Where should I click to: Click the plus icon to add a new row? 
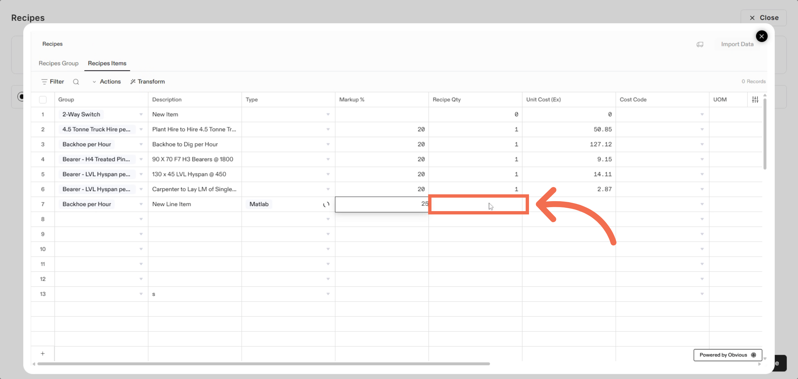(43, 353)
